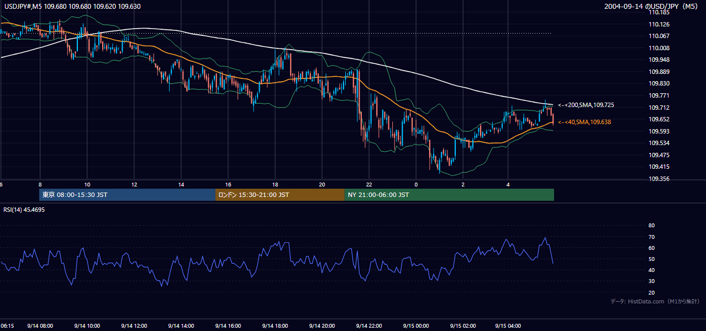This screenshot has height=331, width=706.
Task: Select the ロンドン 15:30-21:00 JST session bar
Action: 280,195
